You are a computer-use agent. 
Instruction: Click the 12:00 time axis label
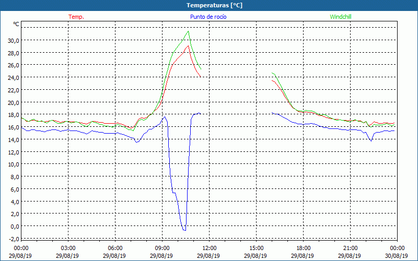tap(209, 248)
